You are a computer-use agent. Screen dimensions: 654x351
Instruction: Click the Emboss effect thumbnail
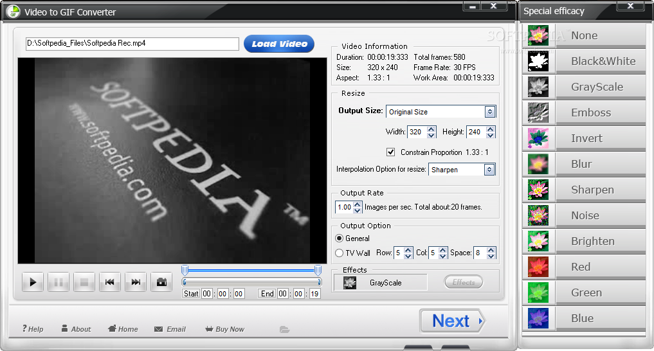(x=538, y=113)
